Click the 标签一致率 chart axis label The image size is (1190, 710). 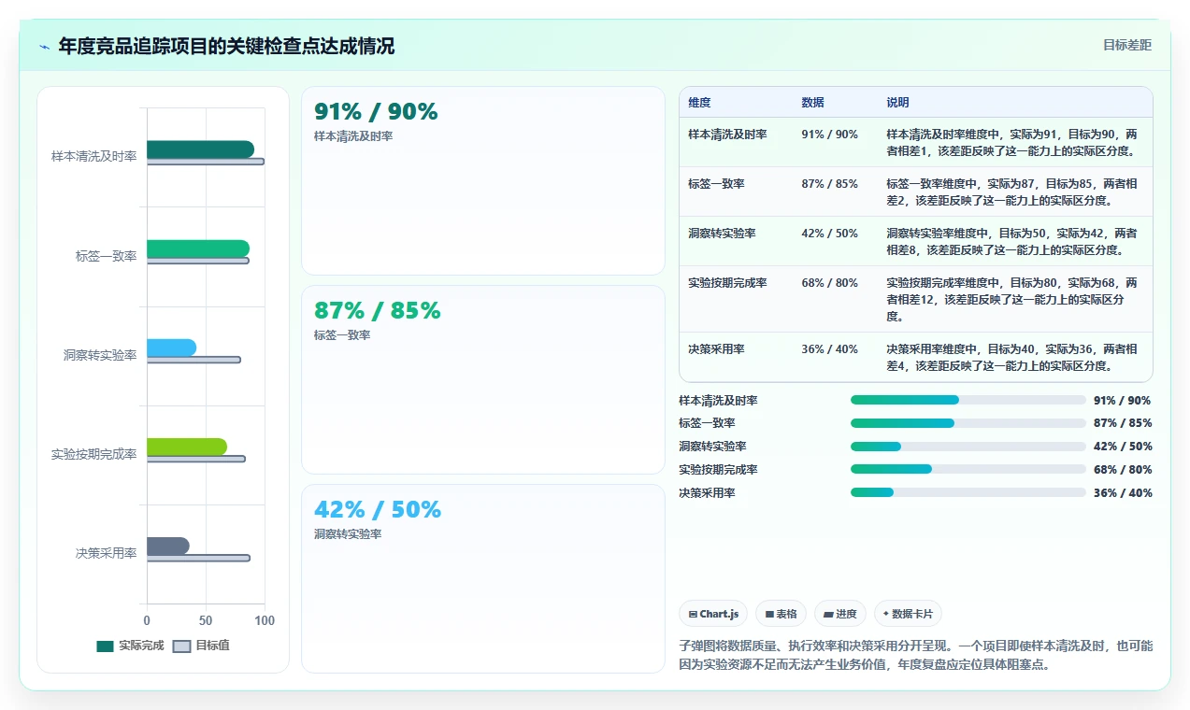point(106,256)
